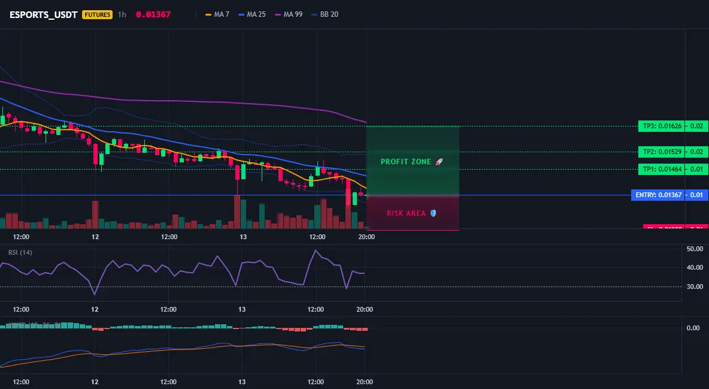Click the yellow FUTURES badge
This screenshot has height=389, width=709.
(97, 14)
